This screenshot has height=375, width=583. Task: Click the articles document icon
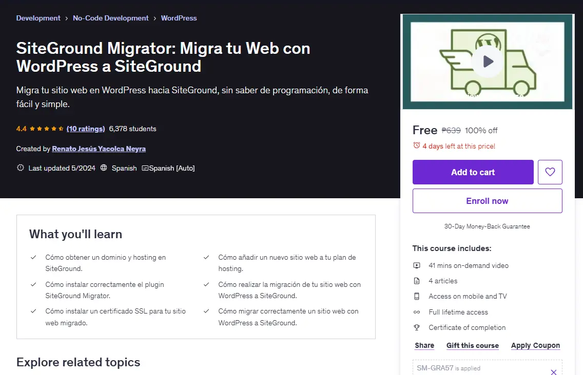click(x=417, y=281)
